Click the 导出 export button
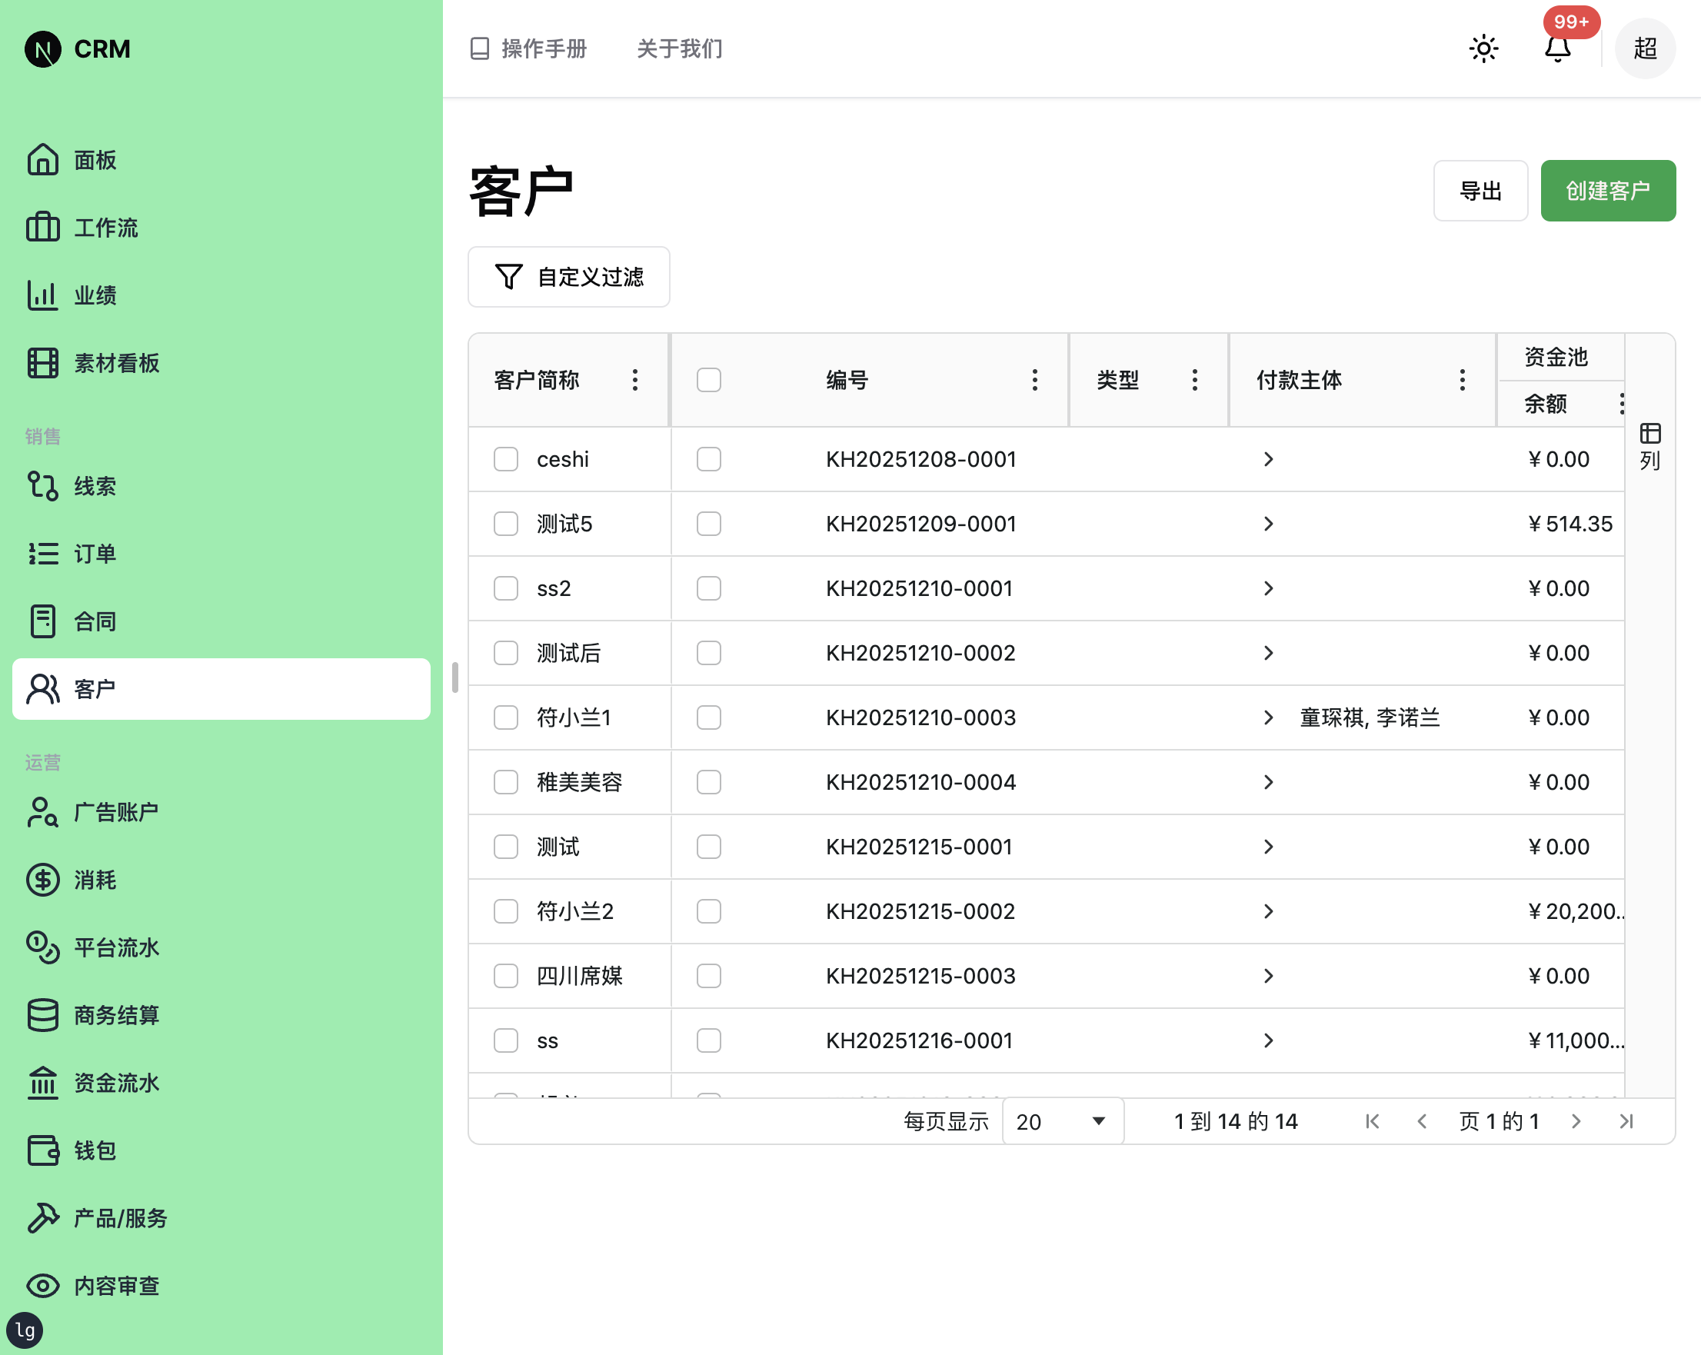 coord(1481,190)
